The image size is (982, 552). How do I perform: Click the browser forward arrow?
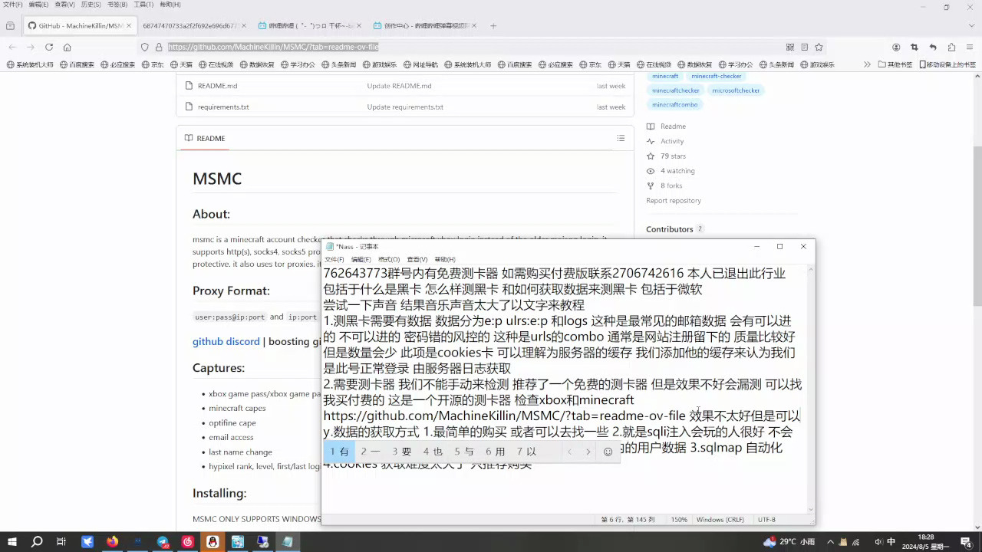(31, 47)
